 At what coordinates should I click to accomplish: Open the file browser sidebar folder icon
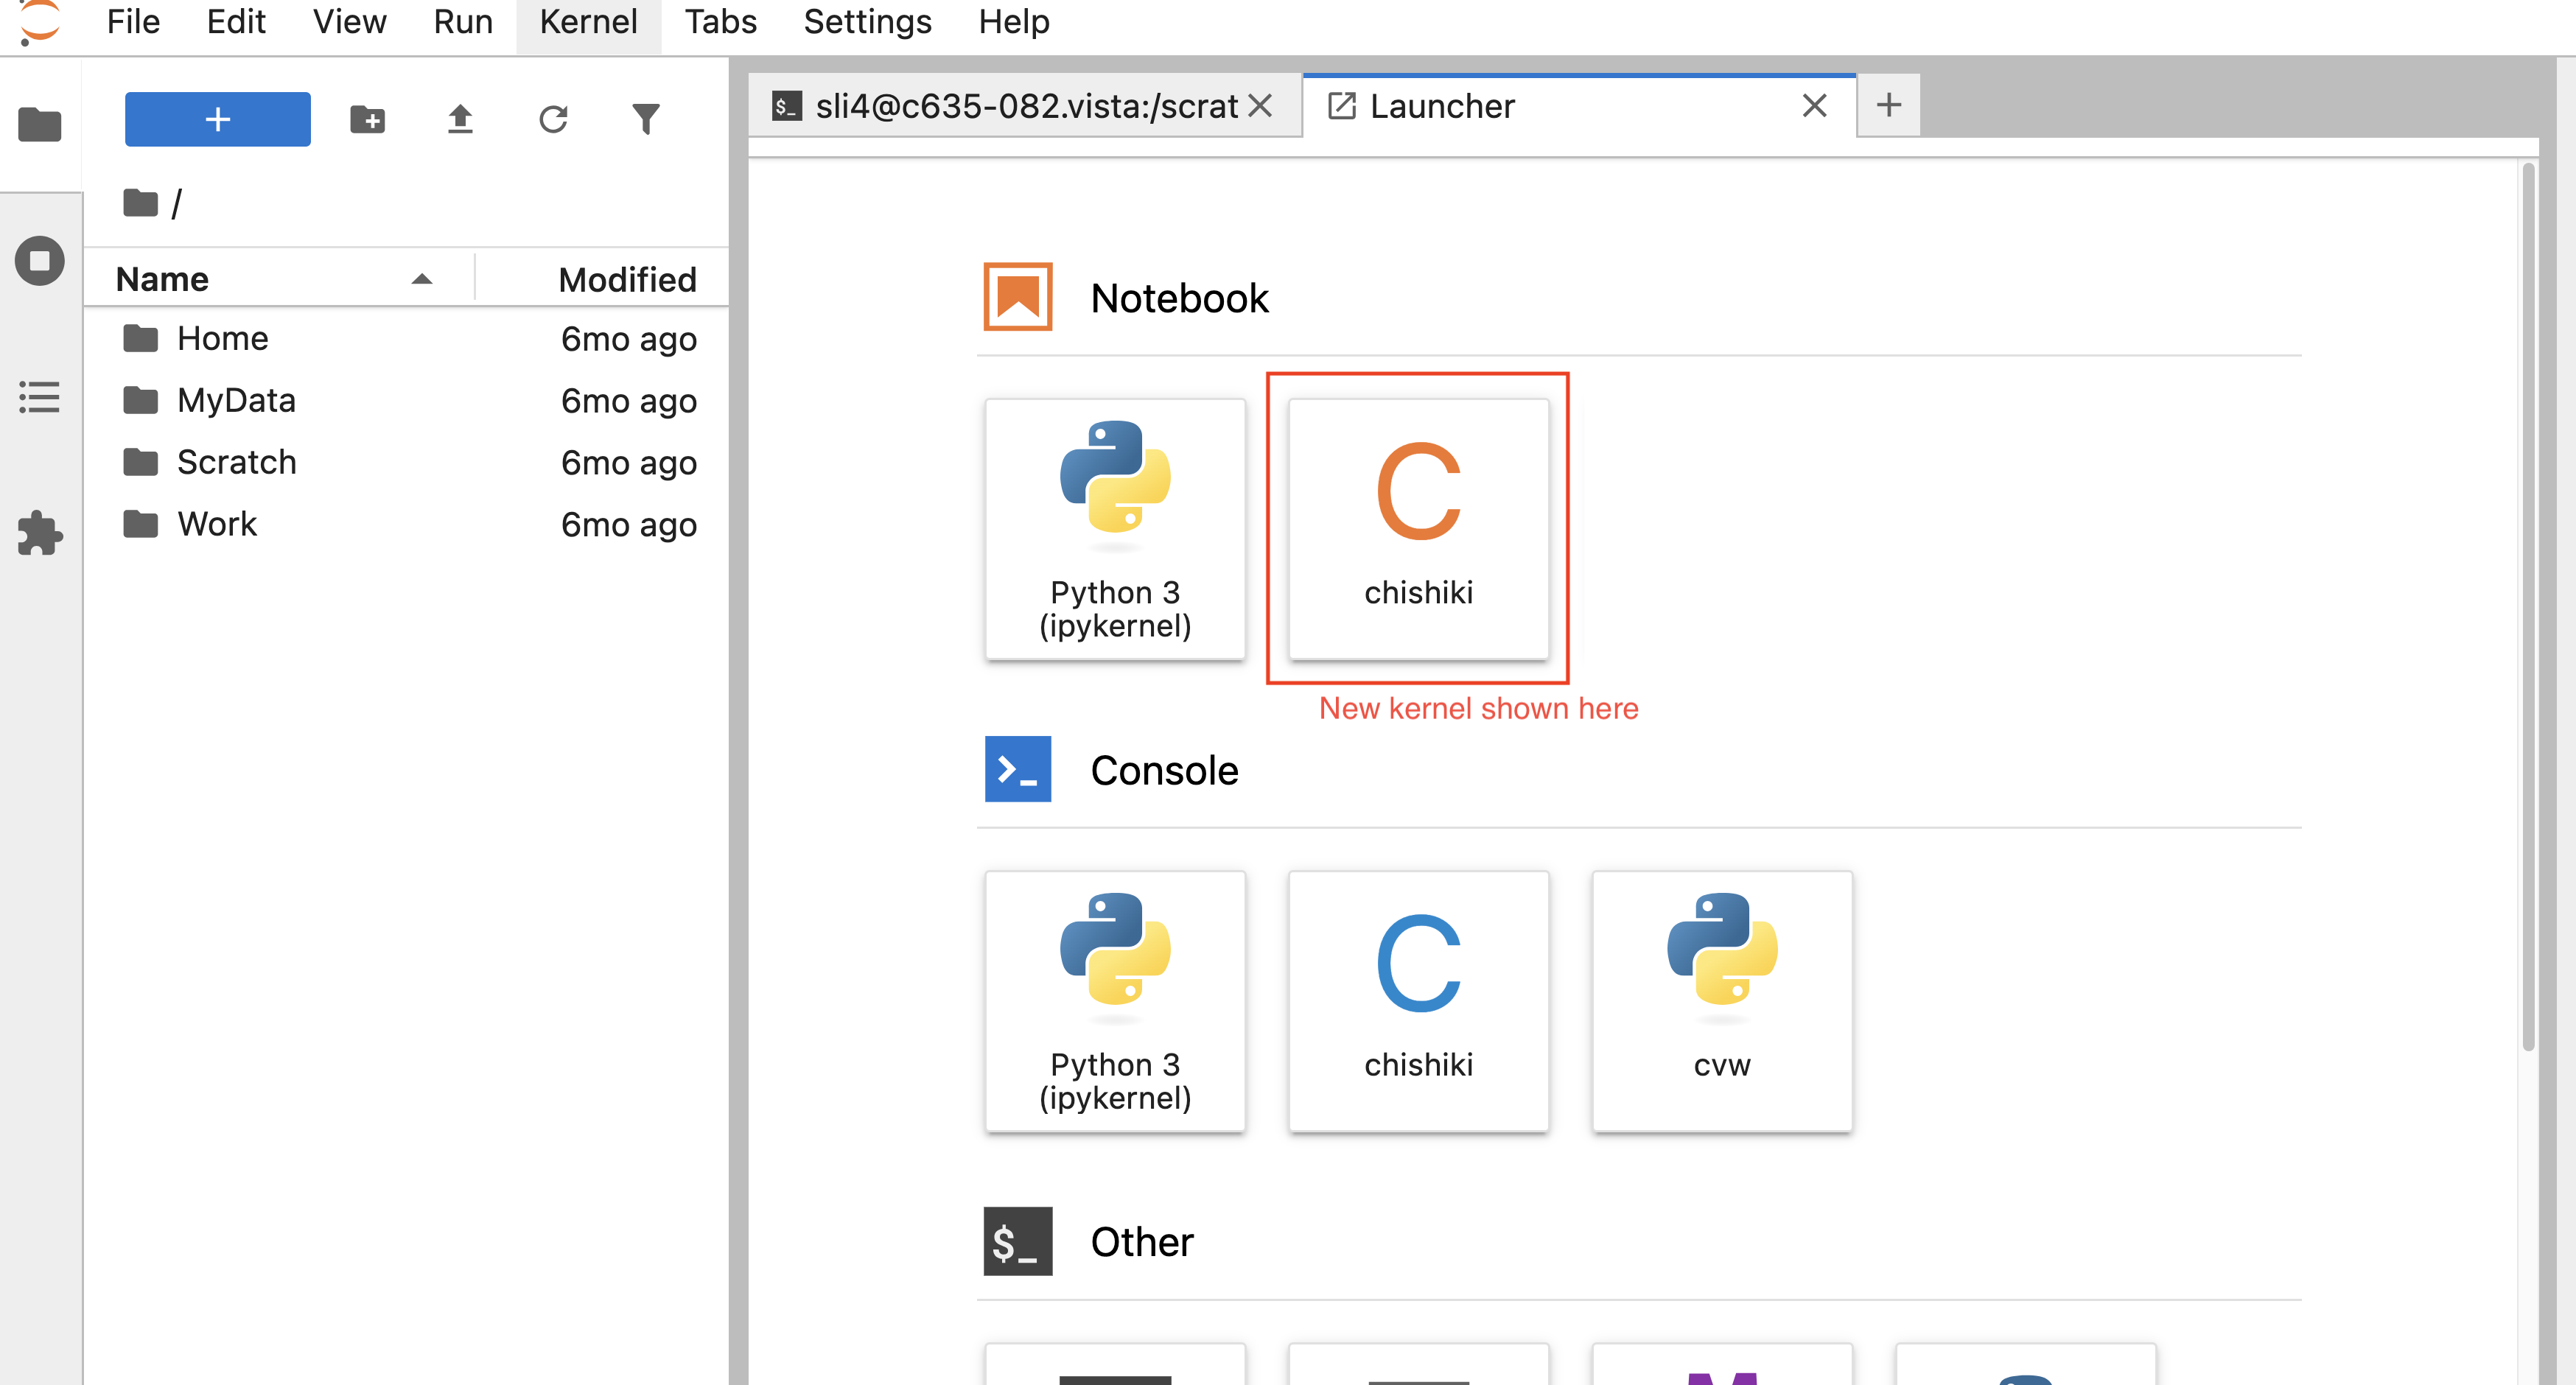click(x=40, y=124)
